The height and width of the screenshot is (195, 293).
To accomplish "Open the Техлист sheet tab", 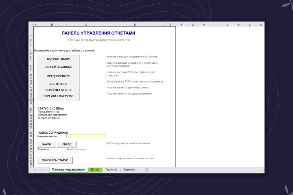I will pyautogui.click(x=111, y=170).
